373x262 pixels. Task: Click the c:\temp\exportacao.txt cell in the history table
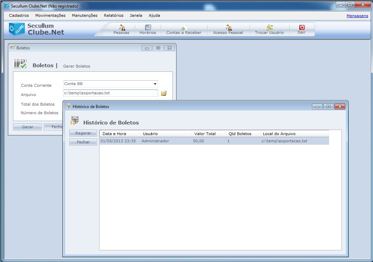click(x=284, y=141)
